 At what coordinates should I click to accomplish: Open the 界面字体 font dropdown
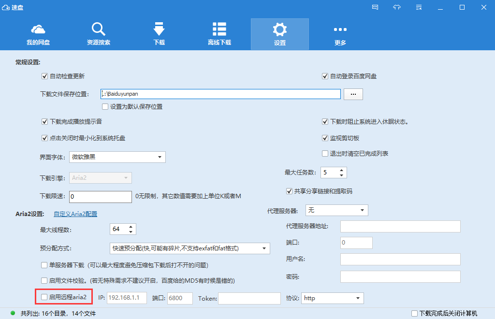point(117,157)
